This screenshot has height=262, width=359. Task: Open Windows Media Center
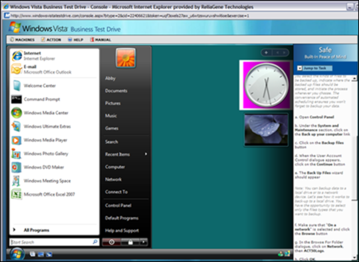pyautogui.click(x=54, y=113)
